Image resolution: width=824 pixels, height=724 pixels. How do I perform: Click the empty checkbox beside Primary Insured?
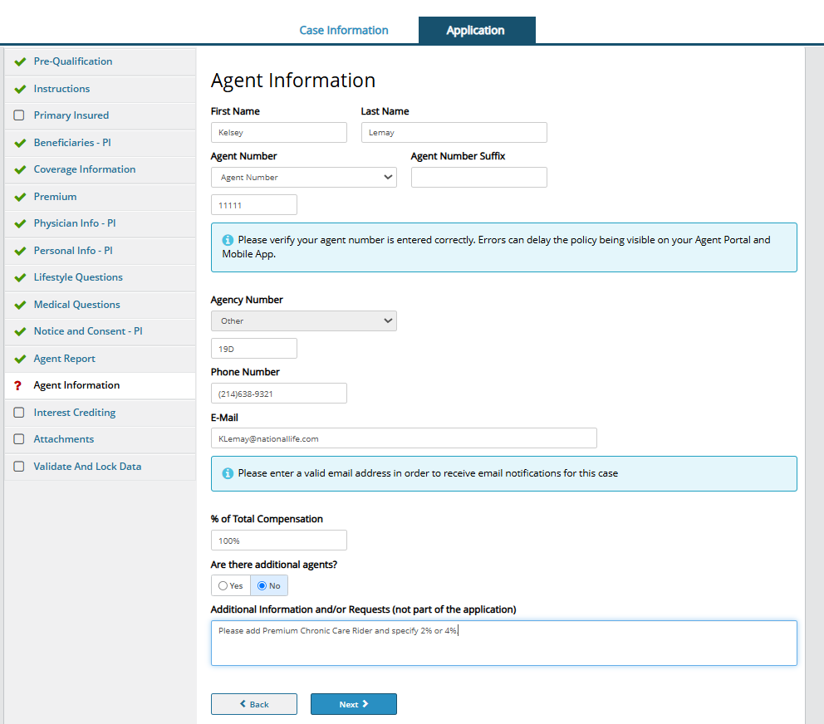pyautogui.click(x=19, y=115)
